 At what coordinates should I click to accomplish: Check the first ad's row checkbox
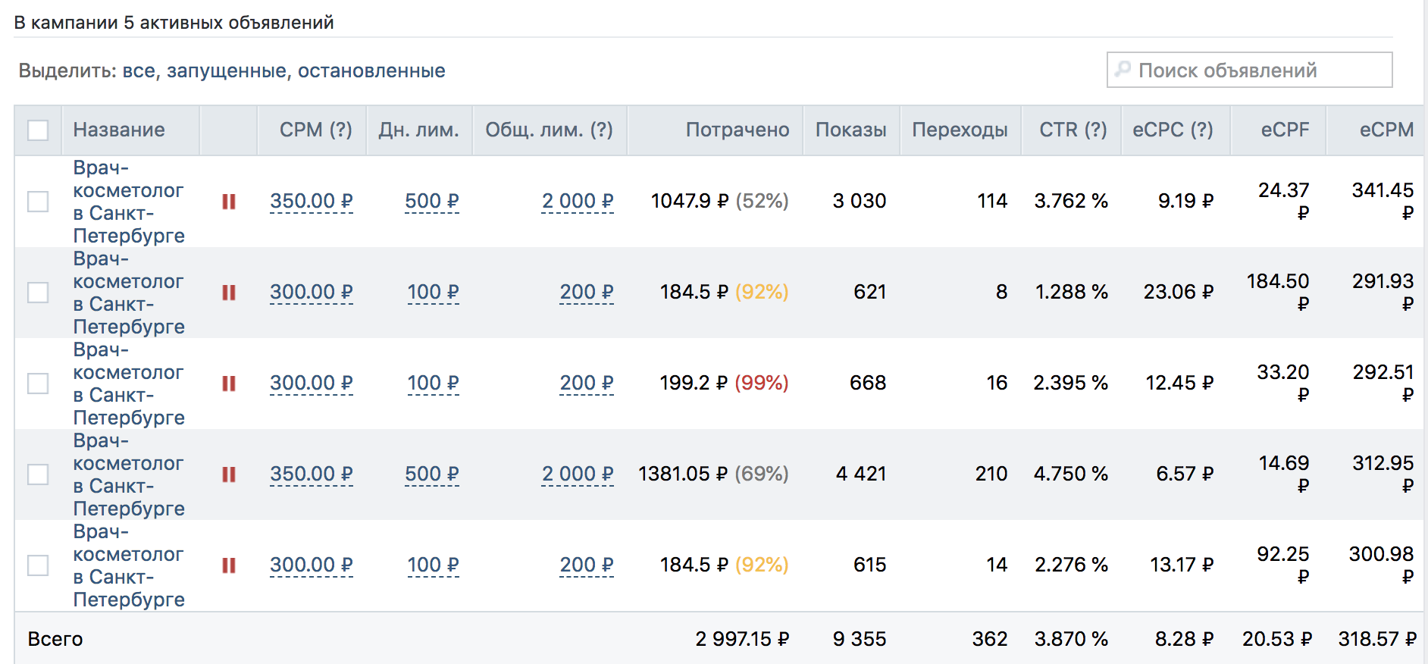pos(38,202)
